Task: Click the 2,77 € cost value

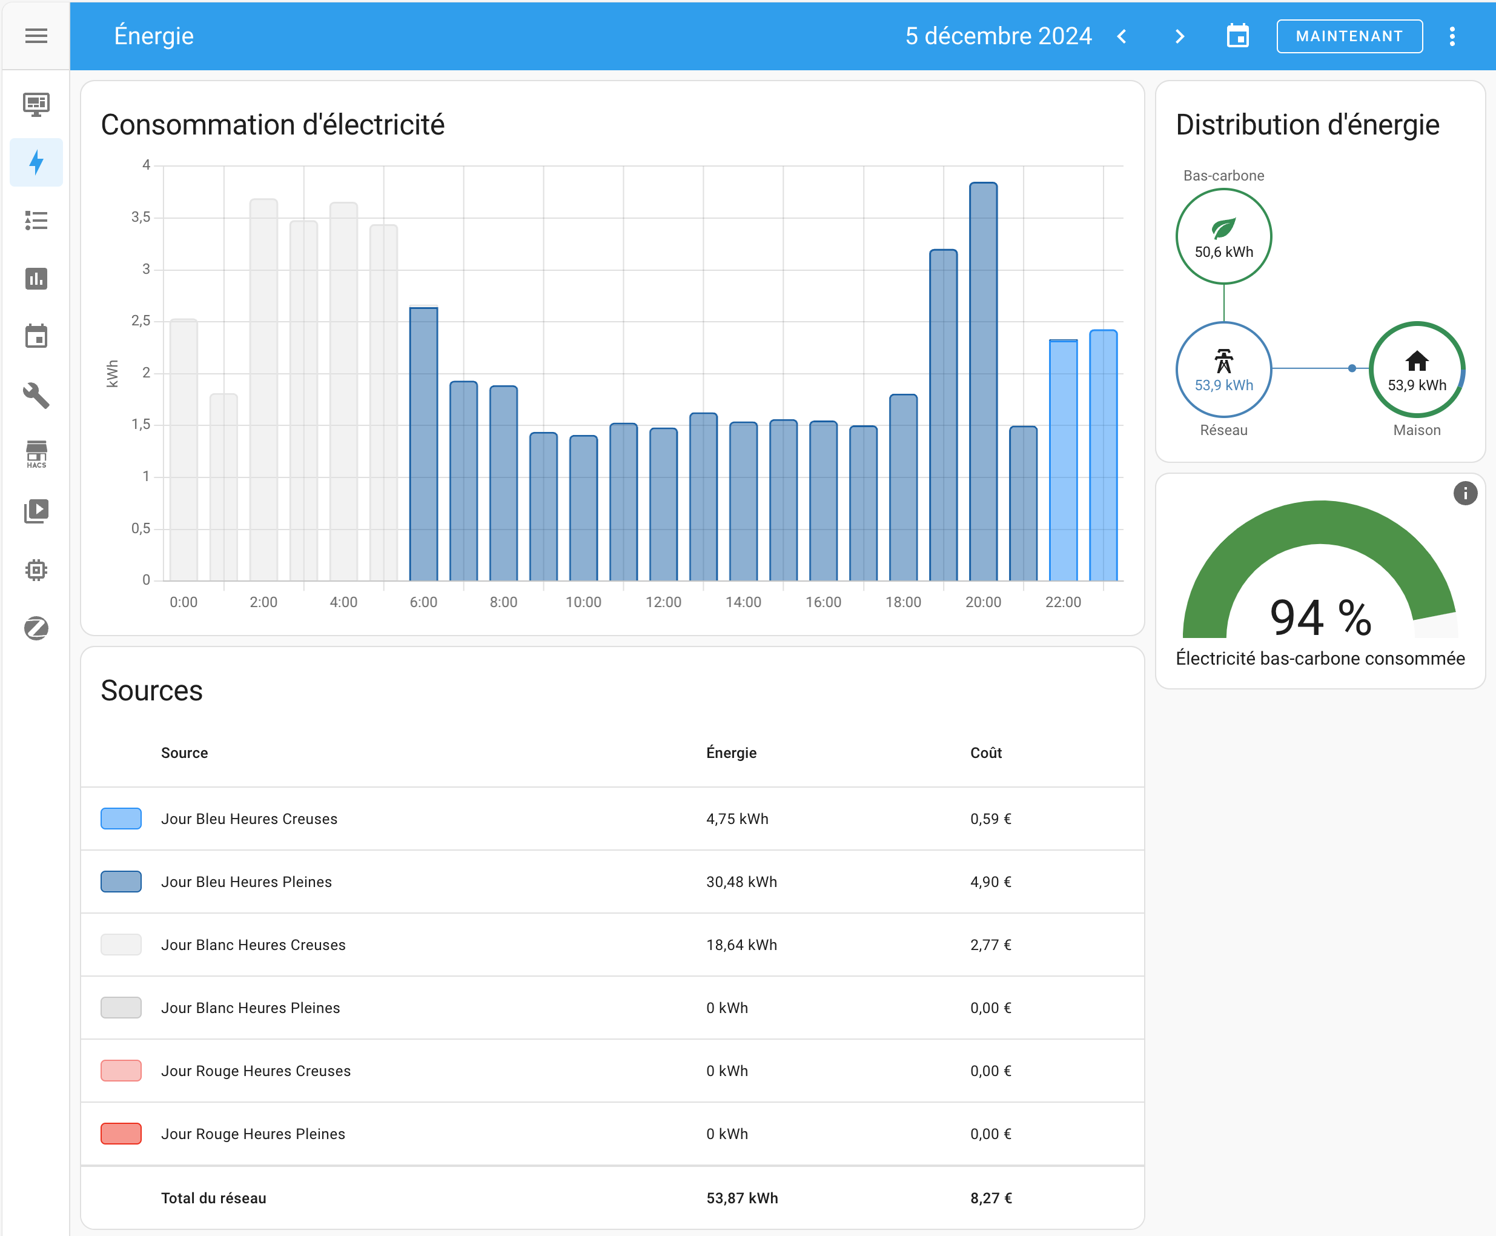Action: click(991, 945)
